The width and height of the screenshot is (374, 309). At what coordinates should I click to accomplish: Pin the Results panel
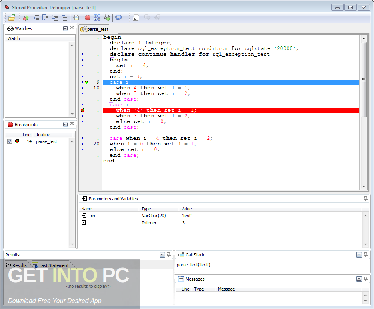click(x=169, y=255)
